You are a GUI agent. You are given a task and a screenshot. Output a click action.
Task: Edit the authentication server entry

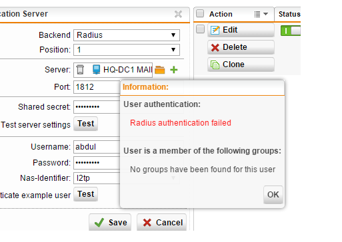point(241,30)
